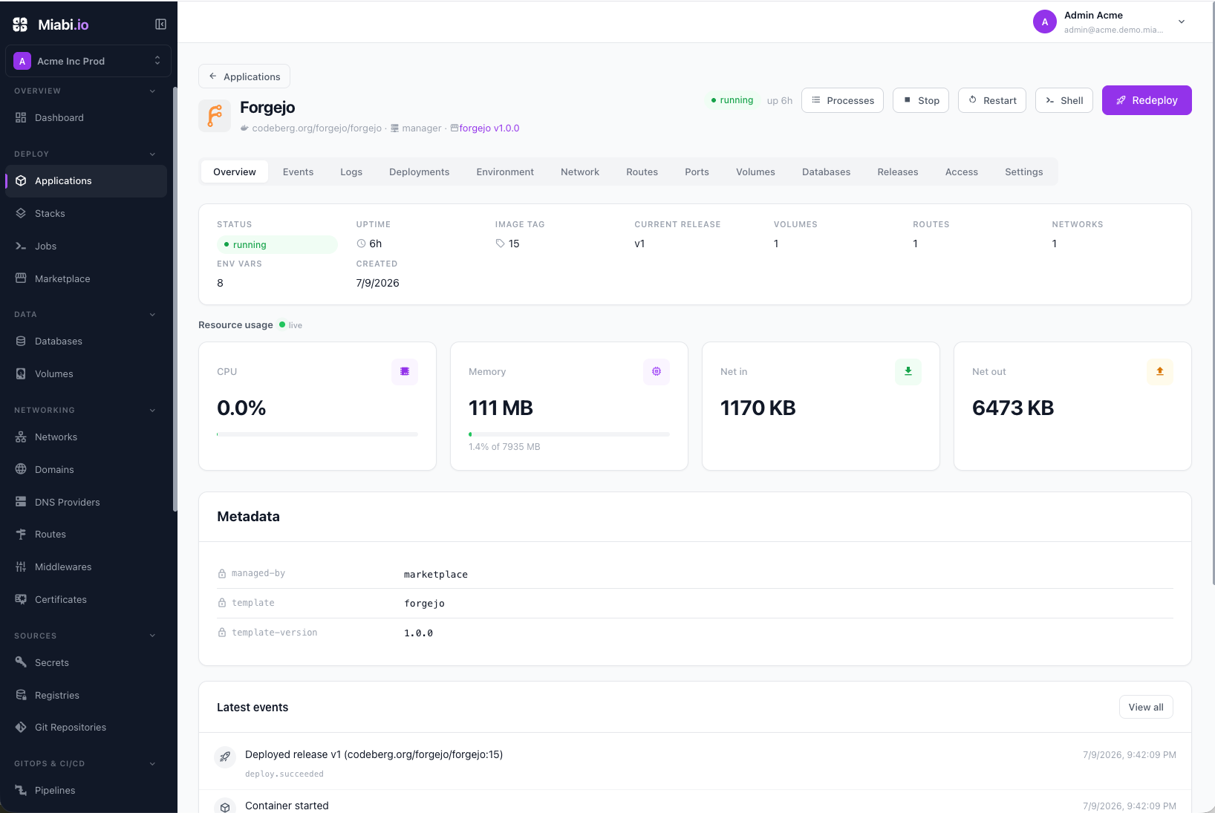Click the Net in download icon
1215x813 pixels.
(908, 371)
